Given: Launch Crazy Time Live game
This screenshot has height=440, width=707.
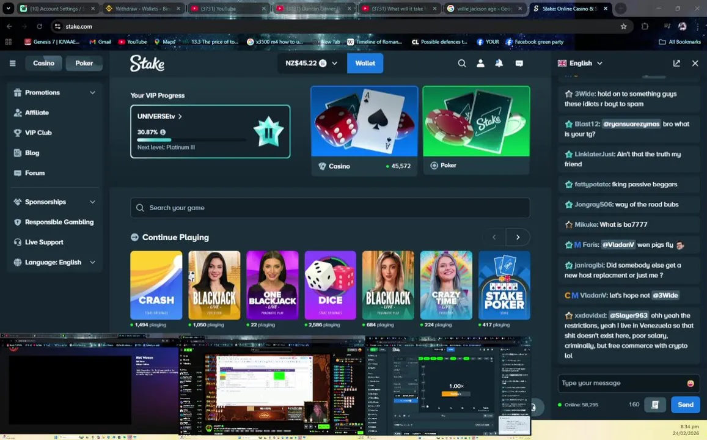Looking at the screenshot, I should point(446,285).
